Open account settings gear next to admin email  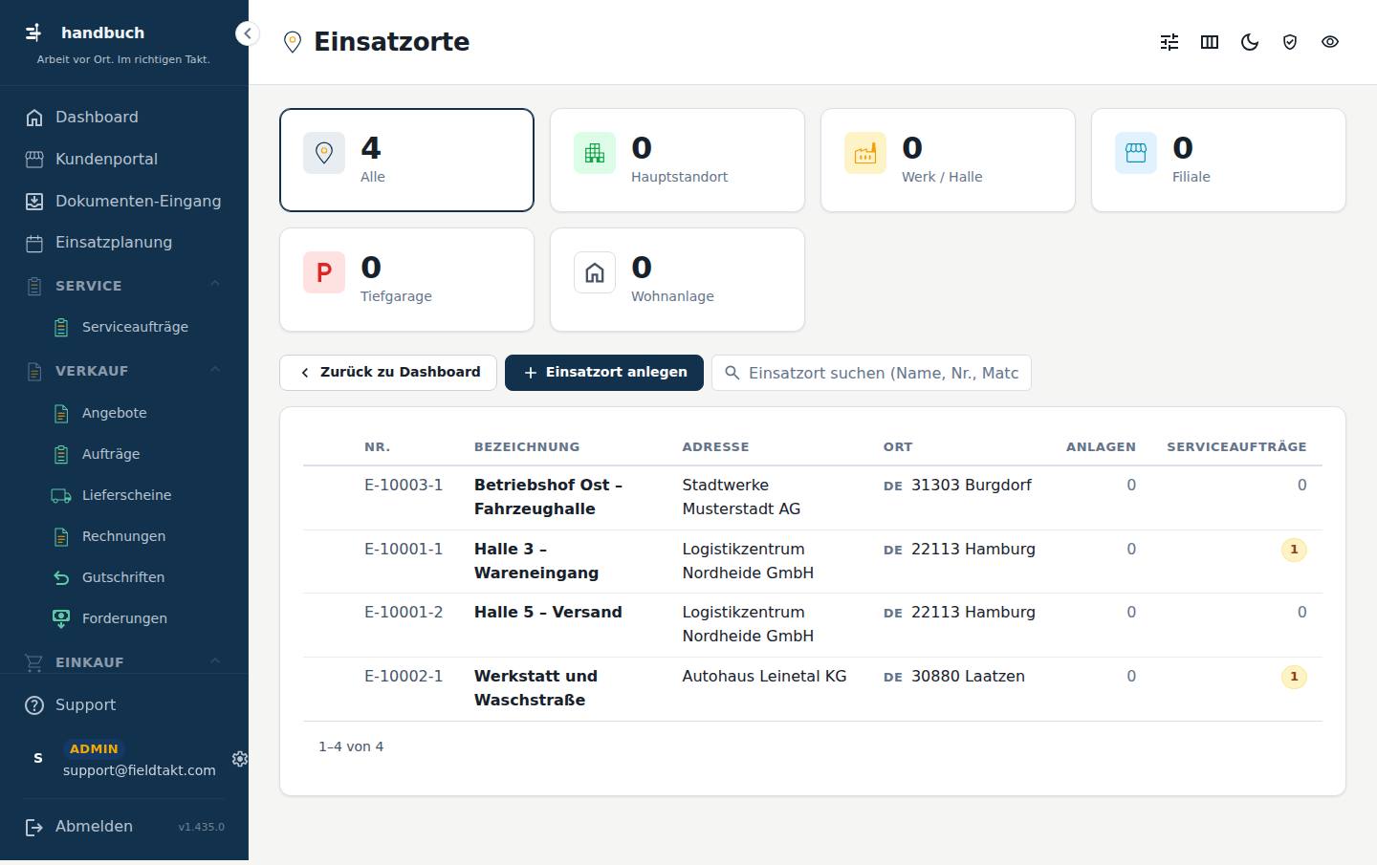(x=239, y=758)
